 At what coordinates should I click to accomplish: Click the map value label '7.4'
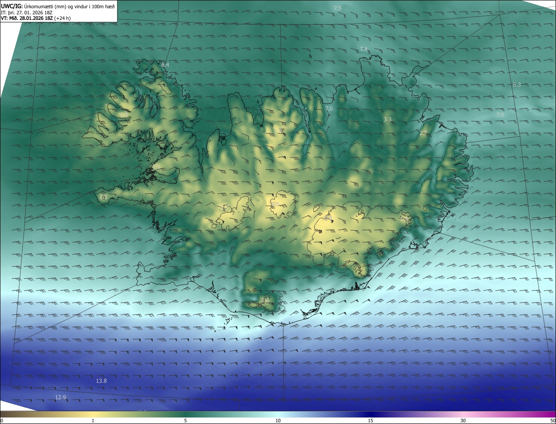pyautogui.click(x=364, y=49)
